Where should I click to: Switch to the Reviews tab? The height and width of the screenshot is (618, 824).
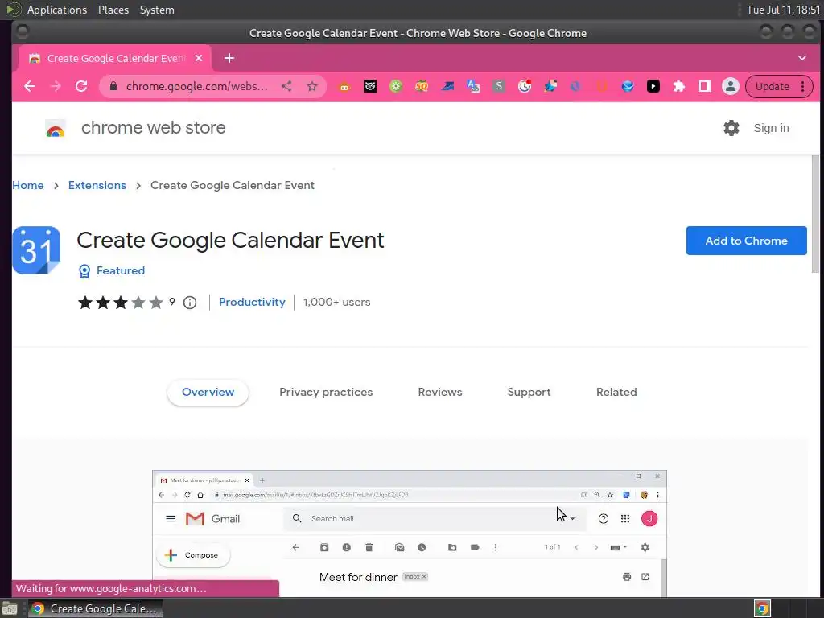point(440,392)
